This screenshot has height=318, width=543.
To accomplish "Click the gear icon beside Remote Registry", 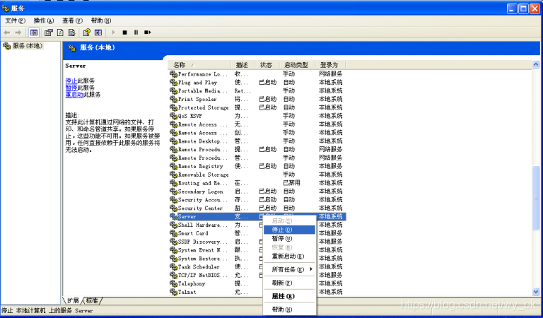I will (173, 166).
